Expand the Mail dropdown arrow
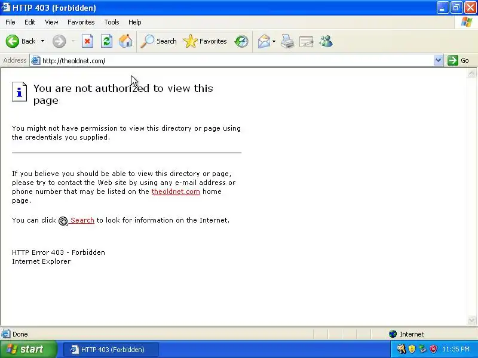 coord(274,41)
